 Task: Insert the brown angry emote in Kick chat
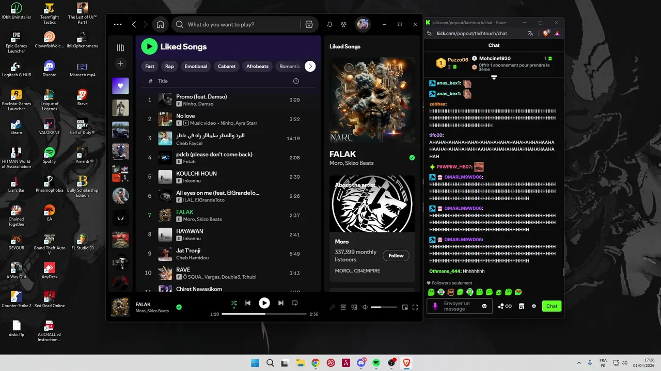tap(450, 292)
